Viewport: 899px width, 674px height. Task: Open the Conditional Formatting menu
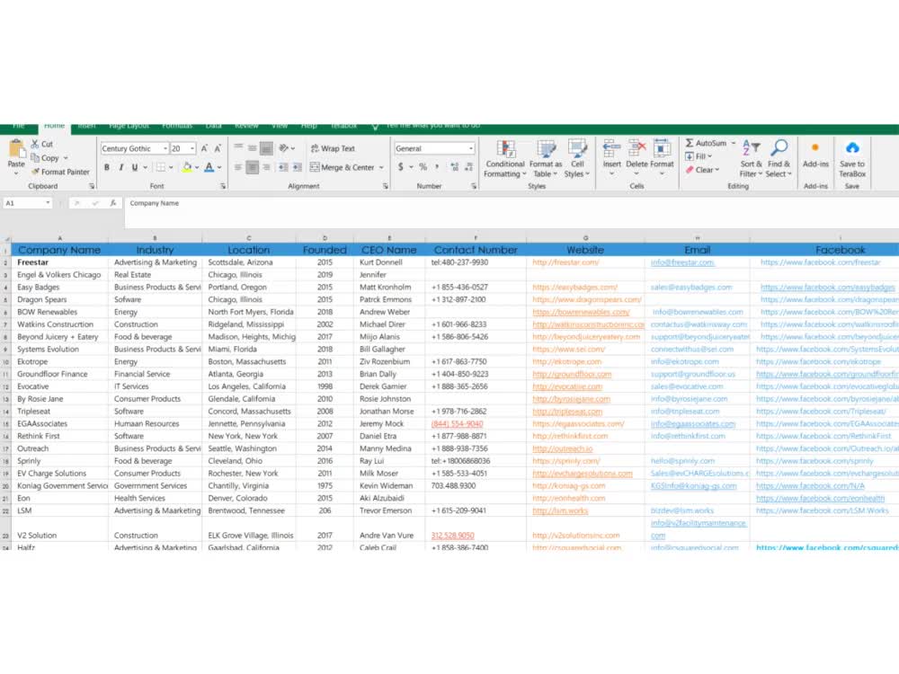pyautogui.click(x=505, y=160)
